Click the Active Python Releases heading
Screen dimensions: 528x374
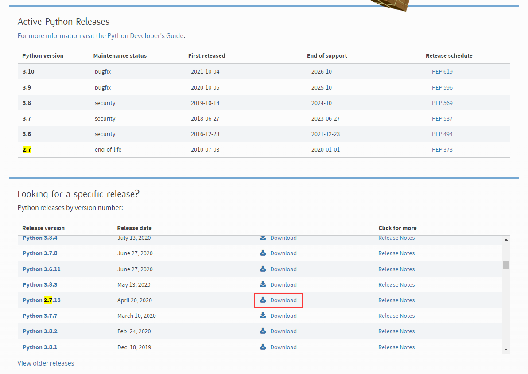point(63,22)
